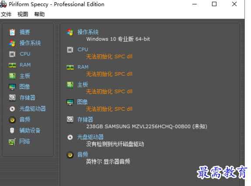This screenshot has height=186, width=251.
Task: Select 辅助设备 label in the sidebar
Action: tap(30, 130)
